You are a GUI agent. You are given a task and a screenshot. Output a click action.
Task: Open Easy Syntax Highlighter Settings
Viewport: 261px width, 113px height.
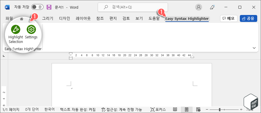(x=31, y=32)
